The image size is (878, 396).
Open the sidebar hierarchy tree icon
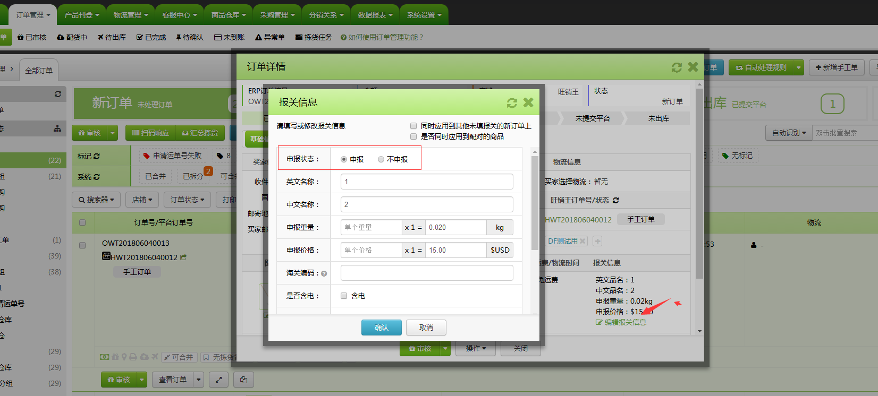pyautogui.click(x=57, y=128)
